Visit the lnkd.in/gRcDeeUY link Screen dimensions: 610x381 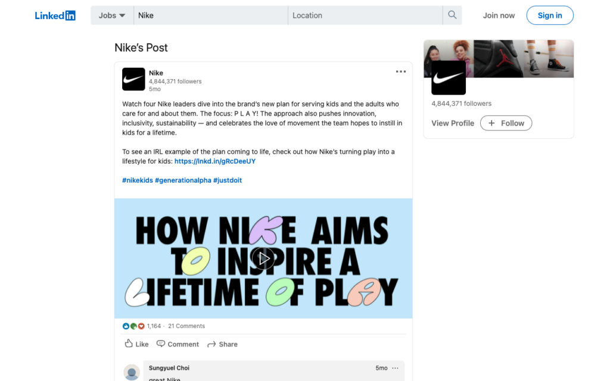point(214,161)
